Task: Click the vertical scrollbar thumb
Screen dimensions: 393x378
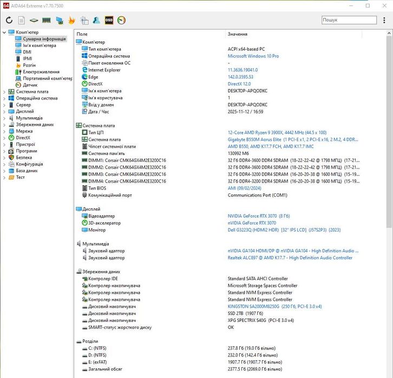Action: click(x=389, y=132)
